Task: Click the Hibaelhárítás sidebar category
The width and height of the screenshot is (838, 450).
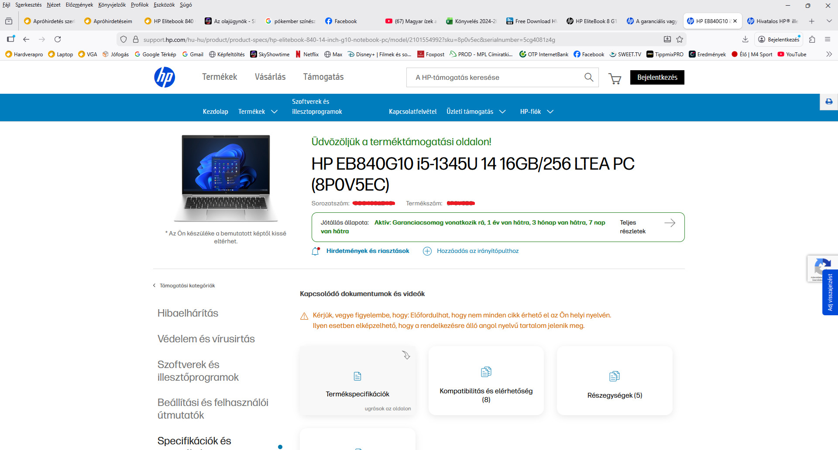Action: point(188,313)
